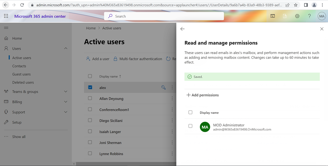Expand the Support section
Image resolution: width=328 pixels, height=166 pixels.
pyautogui.click(x=66, y=112)
